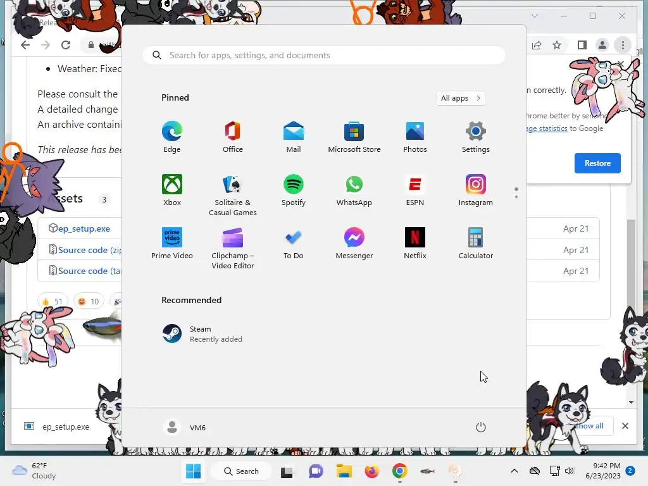Click Source code (zip) link
Screen dimensions: 648x486
point(90,250)
